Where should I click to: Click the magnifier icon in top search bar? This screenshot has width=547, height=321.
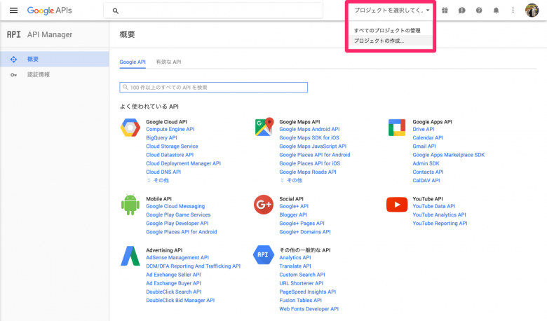click(116, 11)
